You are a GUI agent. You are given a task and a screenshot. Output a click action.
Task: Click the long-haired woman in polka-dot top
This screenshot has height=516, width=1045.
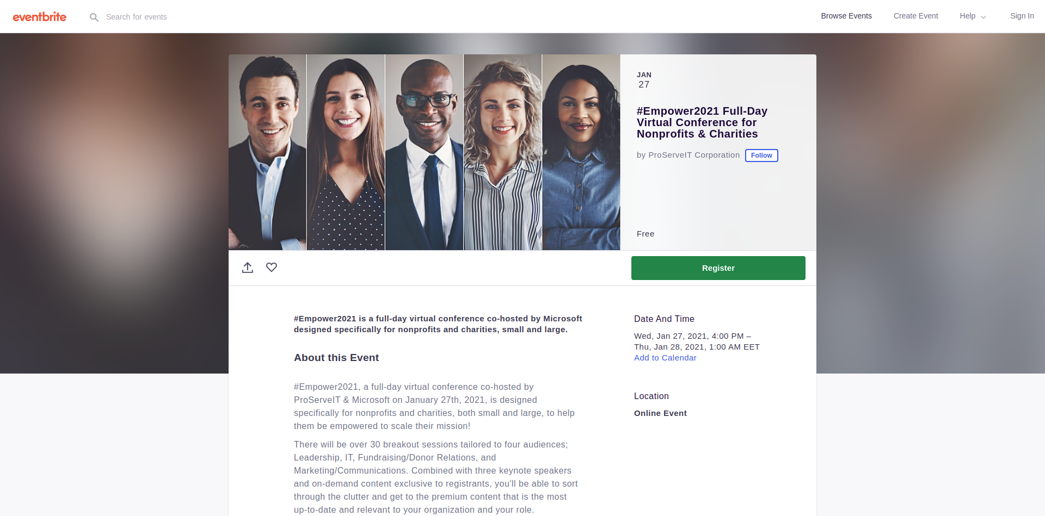[346, 152]
